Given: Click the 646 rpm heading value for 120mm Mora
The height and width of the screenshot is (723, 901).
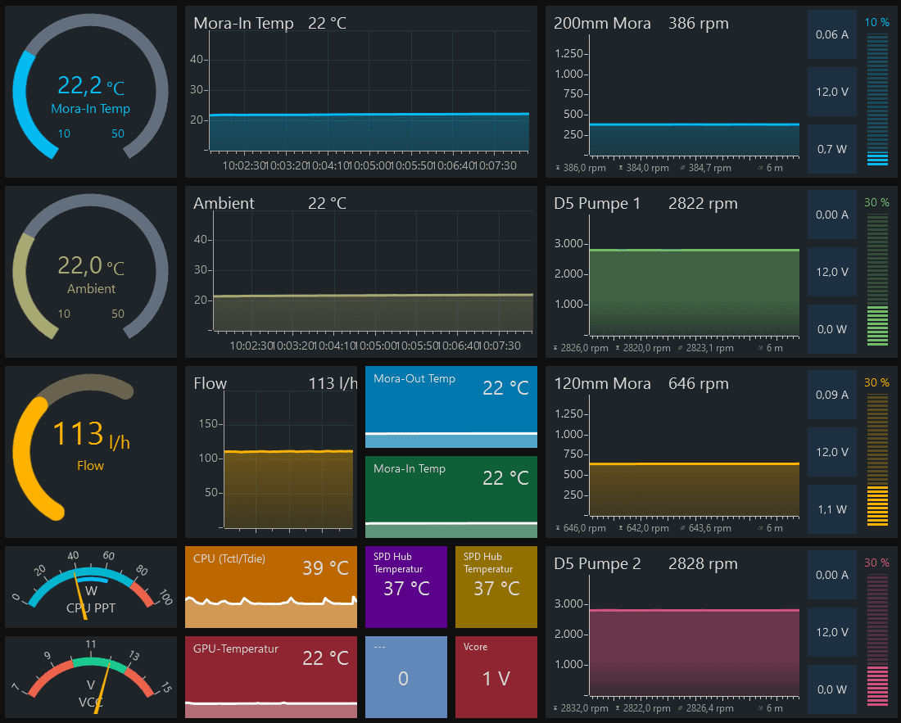Looking at the screenshot, I should click(698, 384).
